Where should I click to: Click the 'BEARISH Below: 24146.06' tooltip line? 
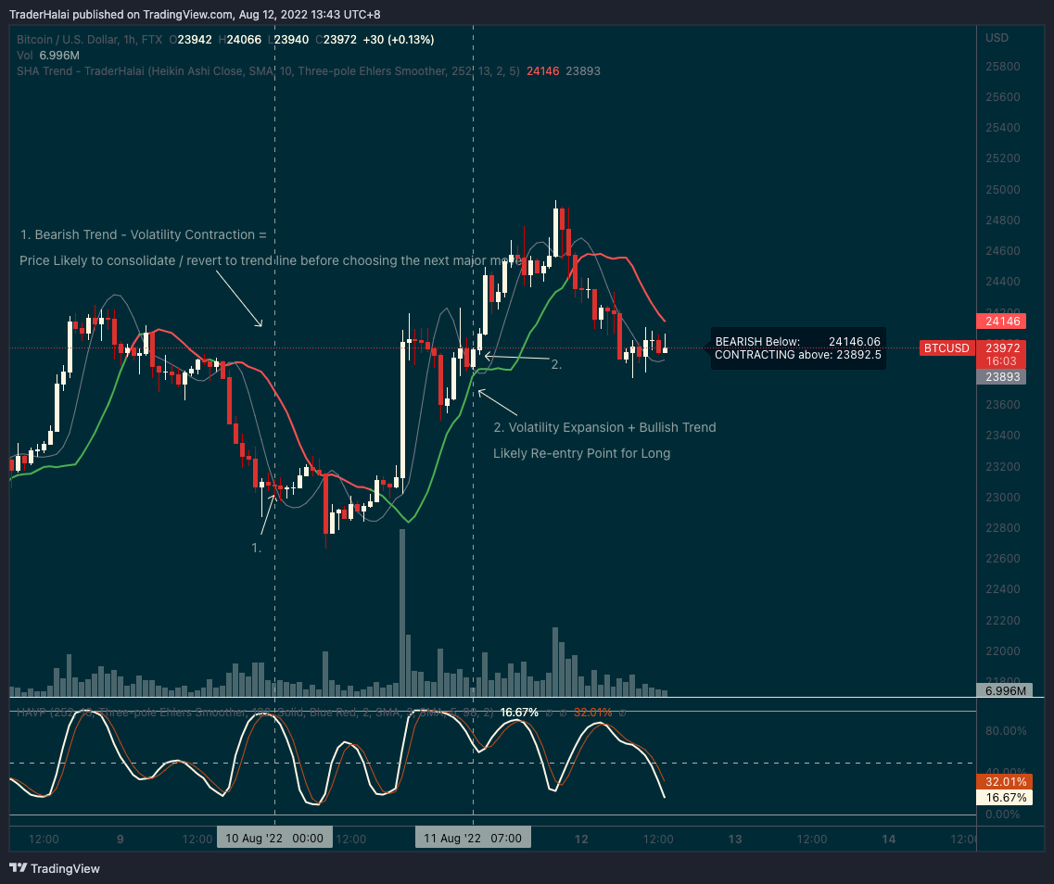pos(798,341)
